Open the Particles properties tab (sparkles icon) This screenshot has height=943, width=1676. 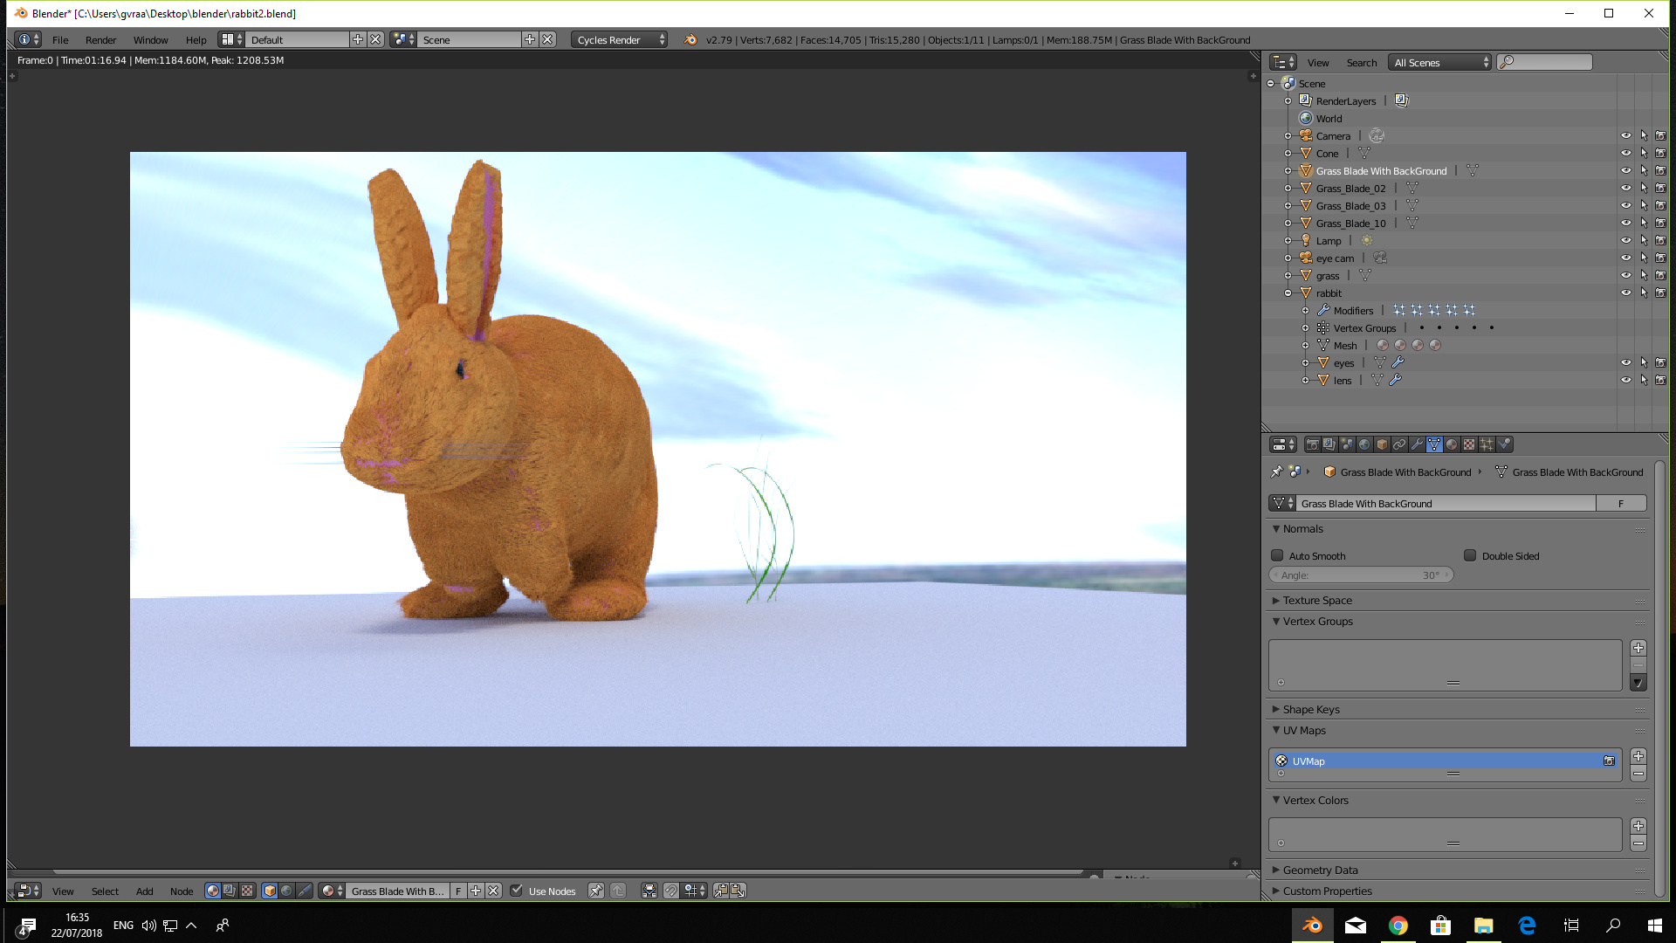pos(1487,444)
